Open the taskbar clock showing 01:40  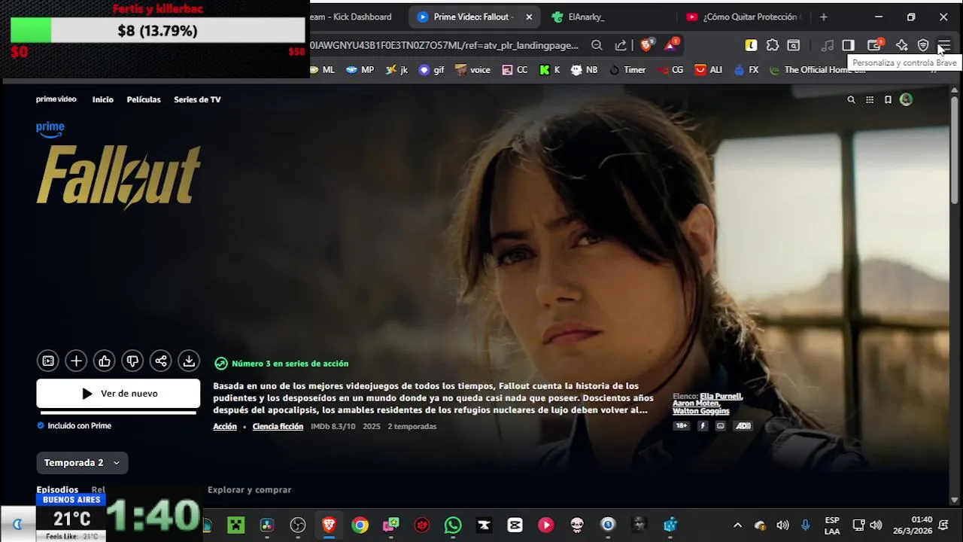(x=912, y=525)
